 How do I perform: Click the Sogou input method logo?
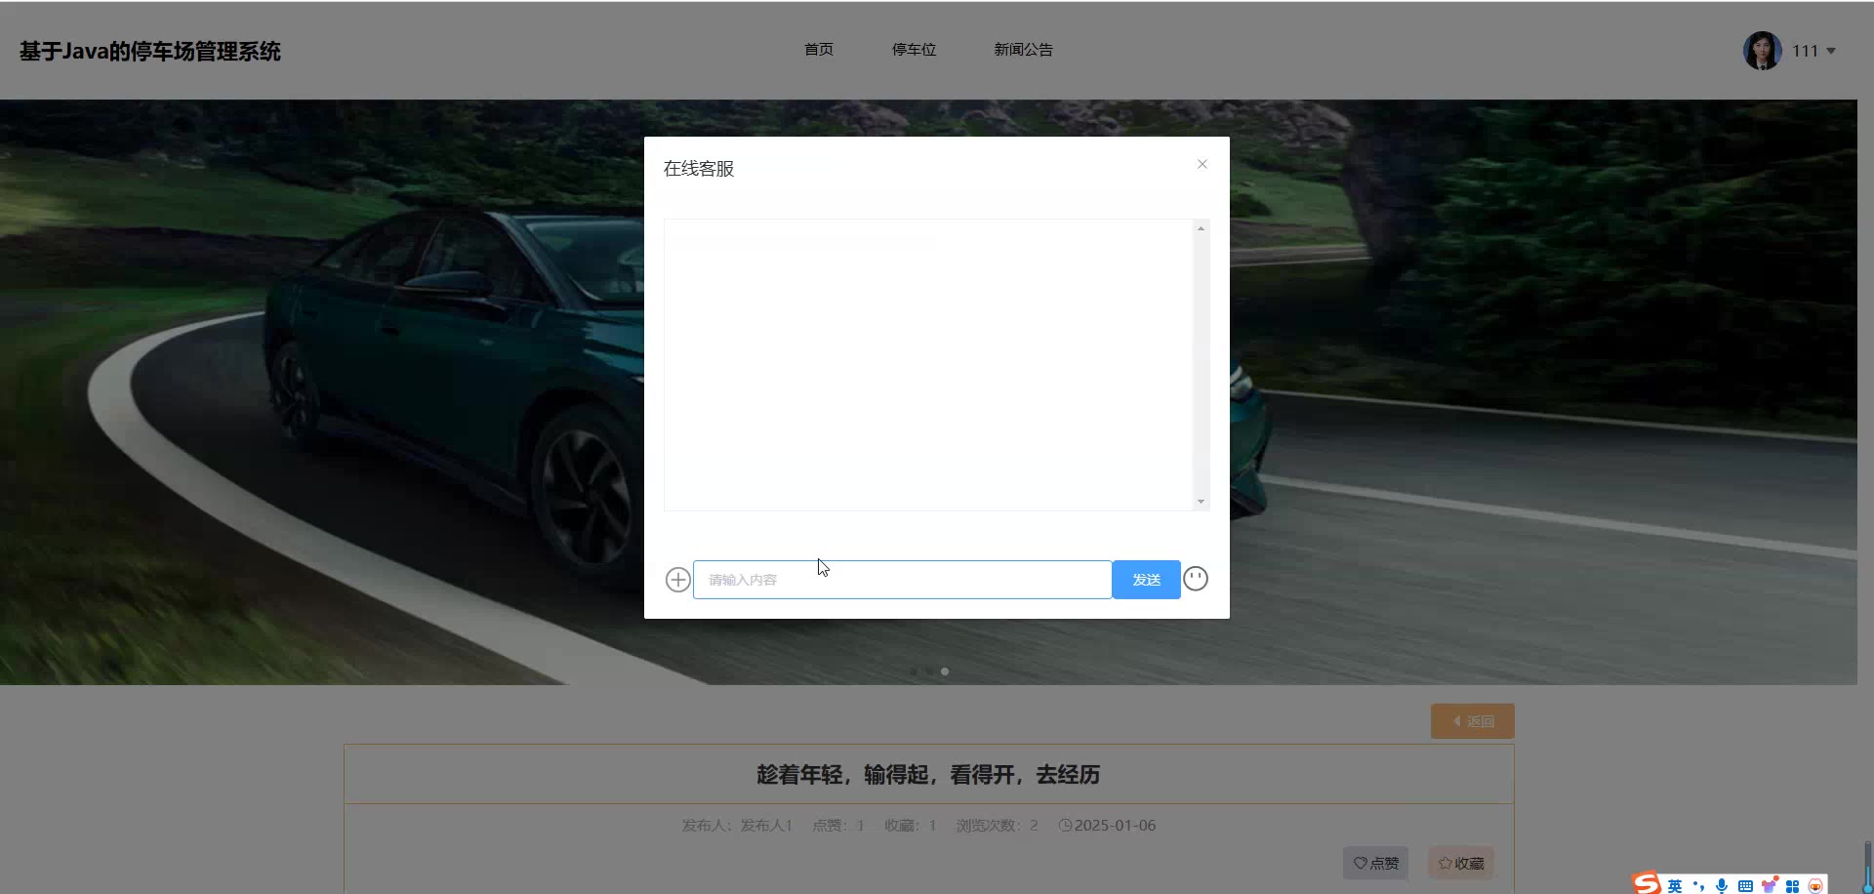click(x=1647, y=884)
